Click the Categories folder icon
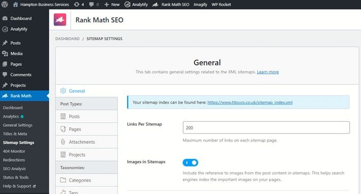Screen dimensions: 361x194 click(x=63, y=180)
